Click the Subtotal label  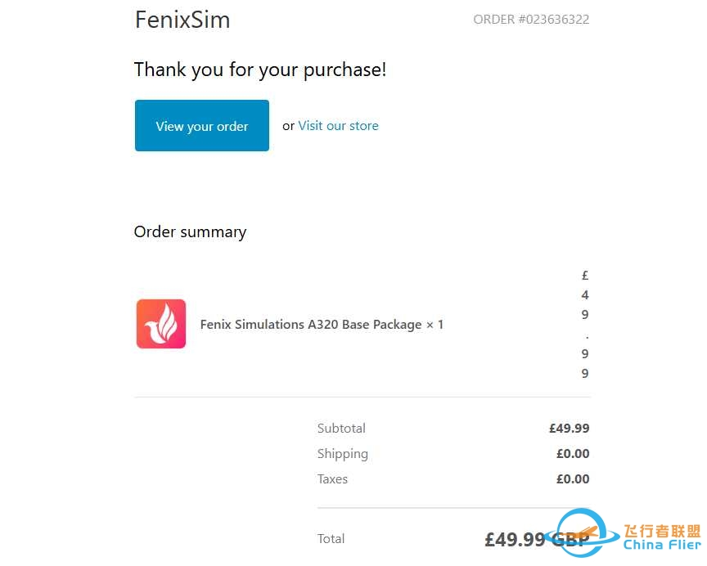(x=341, y=429)
